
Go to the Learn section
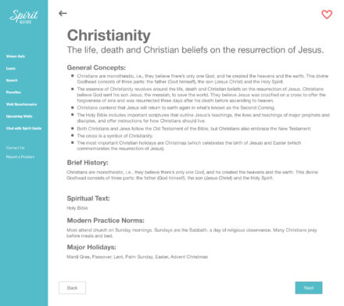click(11, 68)
